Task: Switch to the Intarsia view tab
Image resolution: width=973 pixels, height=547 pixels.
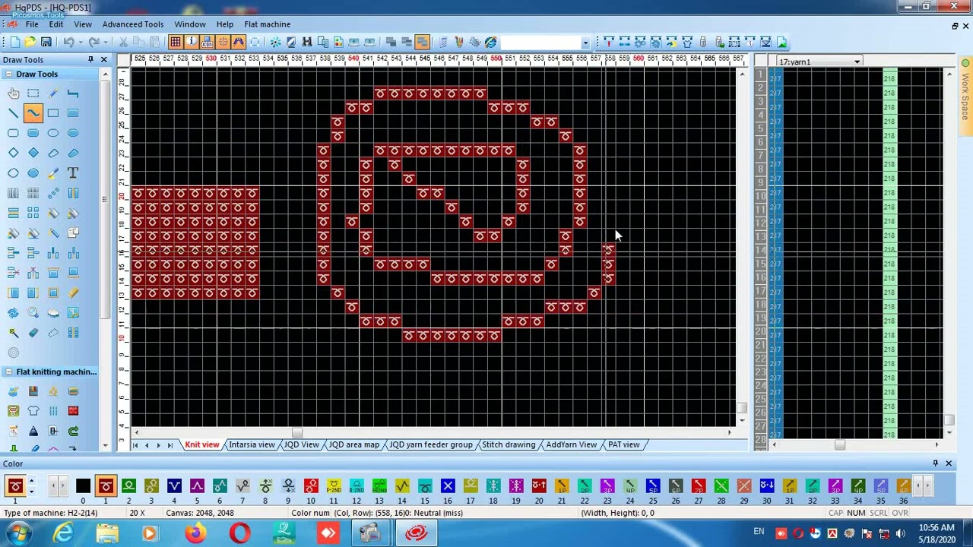Action: point(252,444)
